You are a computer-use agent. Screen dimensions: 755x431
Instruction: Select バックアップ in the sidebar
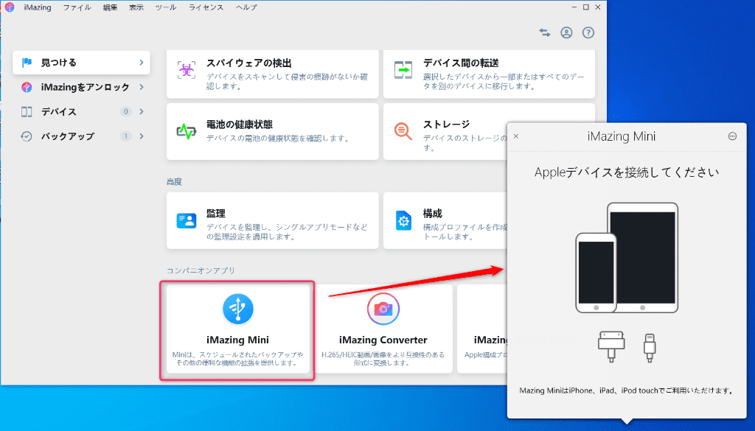pyautogui.click(x=81, y=136)
